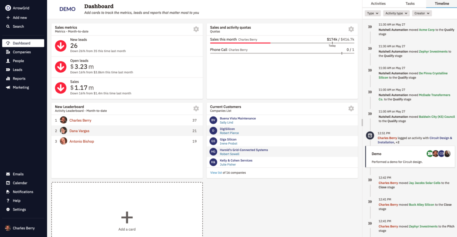
Task: Click the BV avatar for Buena Vista Maintenance
Action: click(x=213, y=120)
